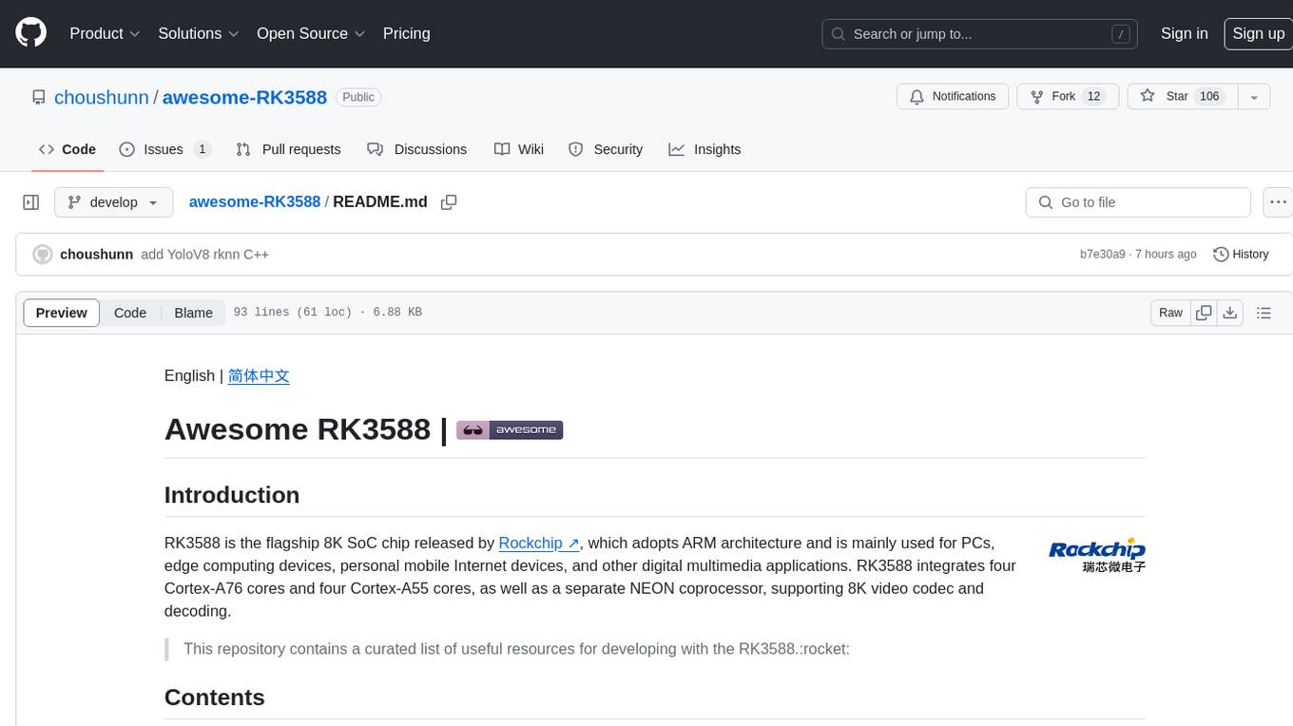Download the raw file
Image resolution: width=1293 pixels, height=726 pixels.
pyautogui.click(x=1230, y=313)
